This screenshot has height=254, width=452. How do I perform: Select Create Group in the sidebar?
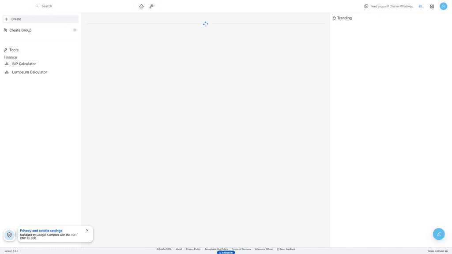20,30
